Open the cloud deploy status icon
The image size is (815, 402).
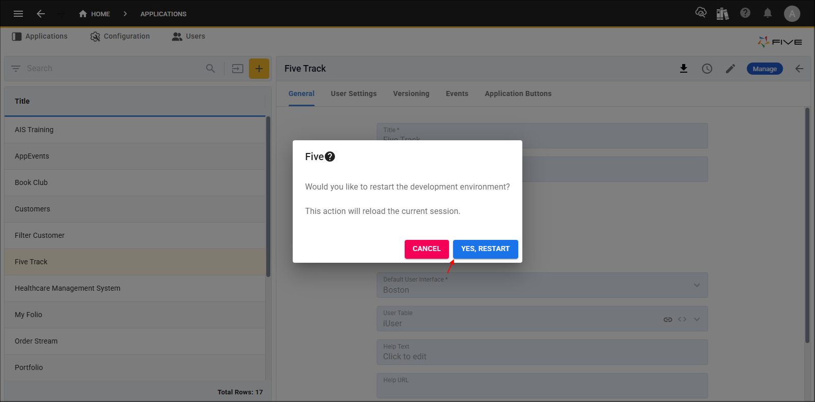(701, 13)
